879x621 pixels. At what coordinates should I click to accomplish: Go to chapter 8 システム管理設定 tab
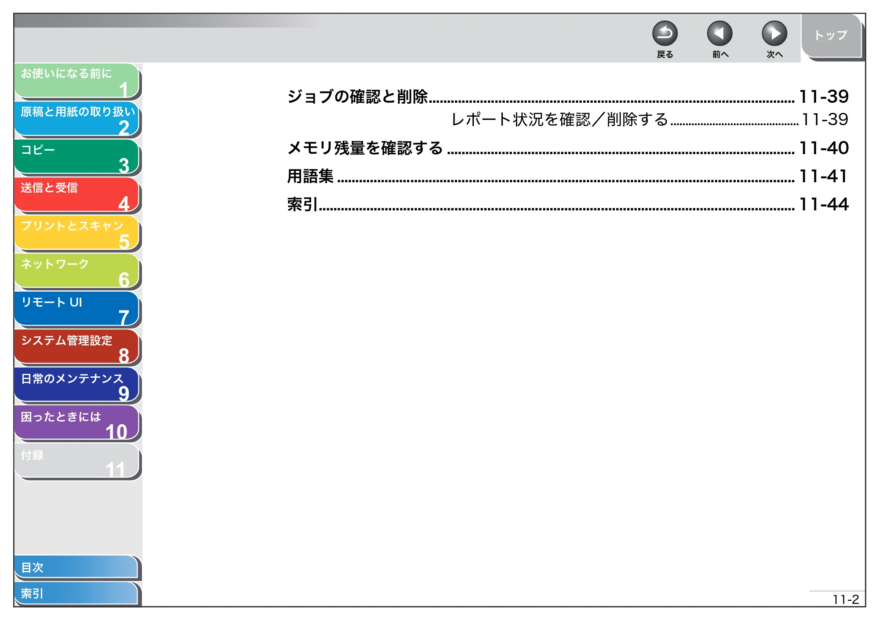point(77,347)
